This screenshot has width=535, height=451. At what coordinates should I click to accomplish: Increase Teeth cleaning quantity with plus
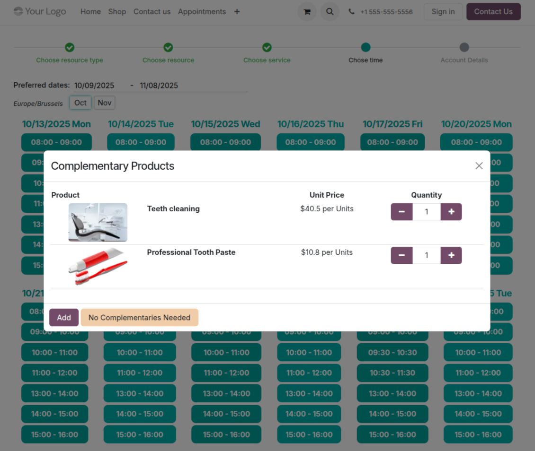[451, 212]
